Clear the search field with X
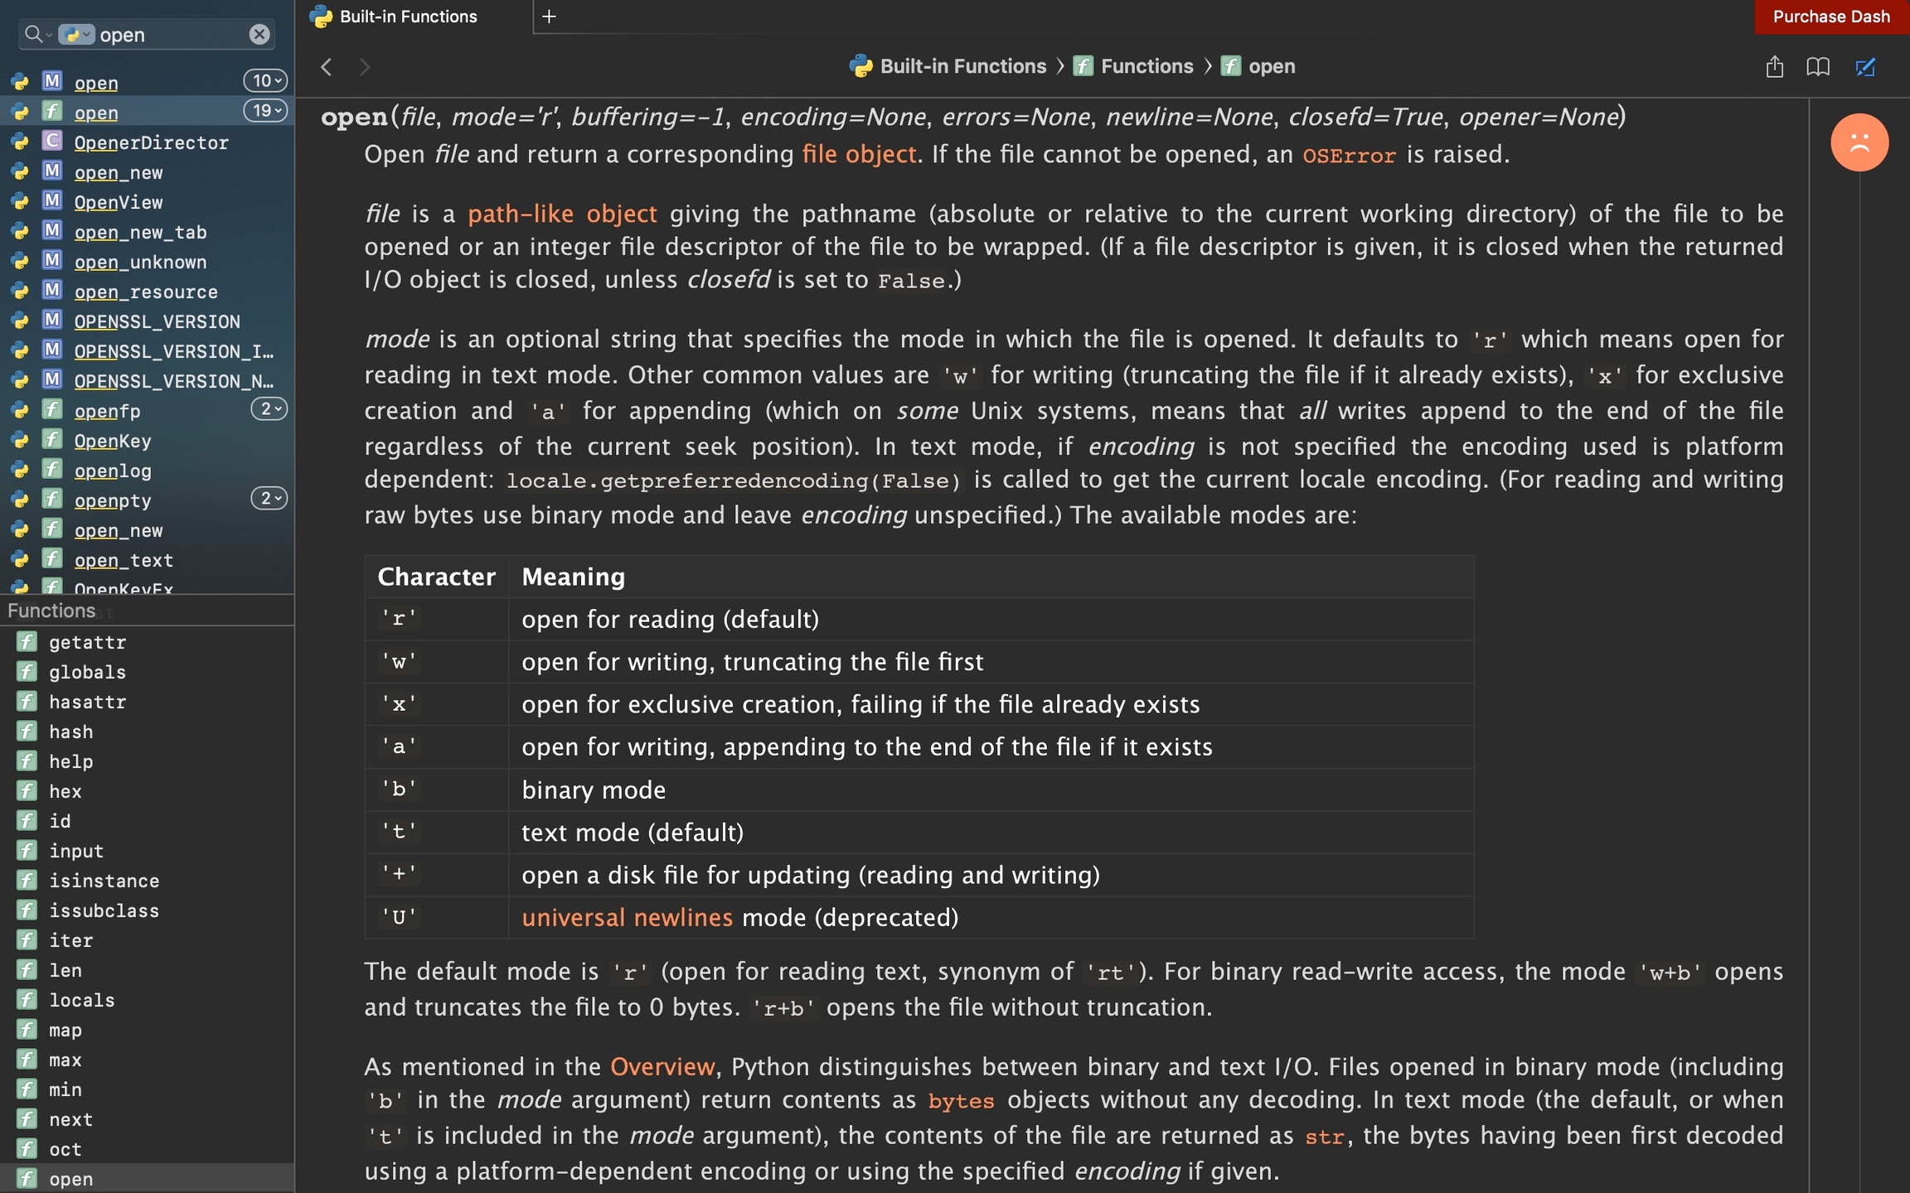The height and width of the screenshot is (1193, 1910). point(259,34)
